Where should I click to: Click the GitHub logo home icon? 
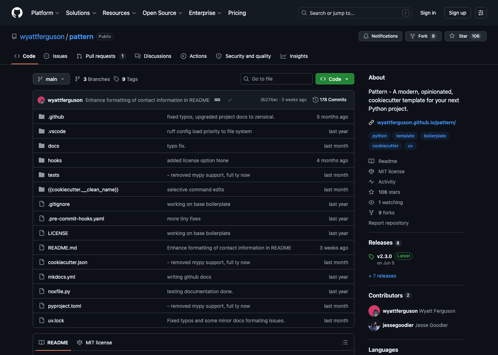click(17, 13)
